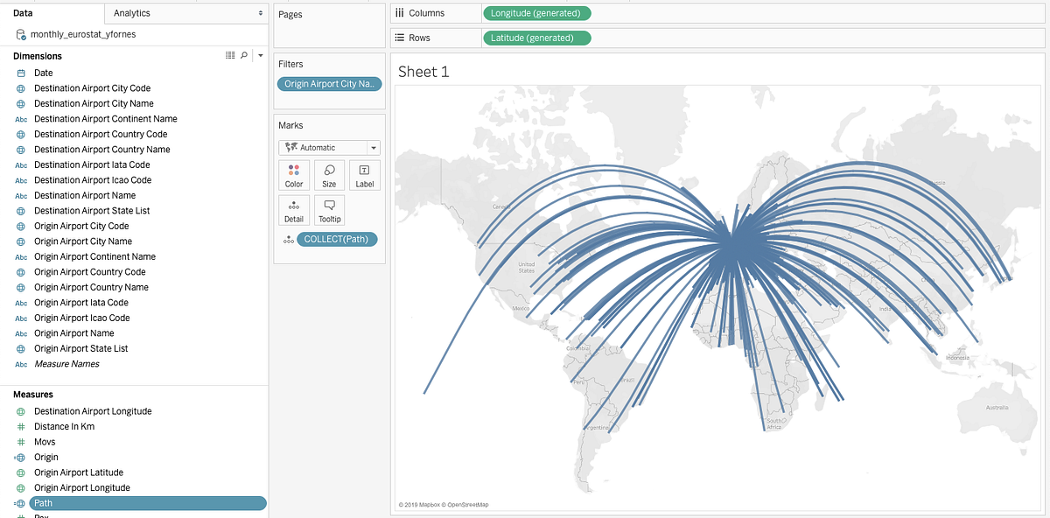Screen dimensions: 1050x518
Task: Click the Abc icon beside Origin Airport Iata Code
Action: click(20, 302)
